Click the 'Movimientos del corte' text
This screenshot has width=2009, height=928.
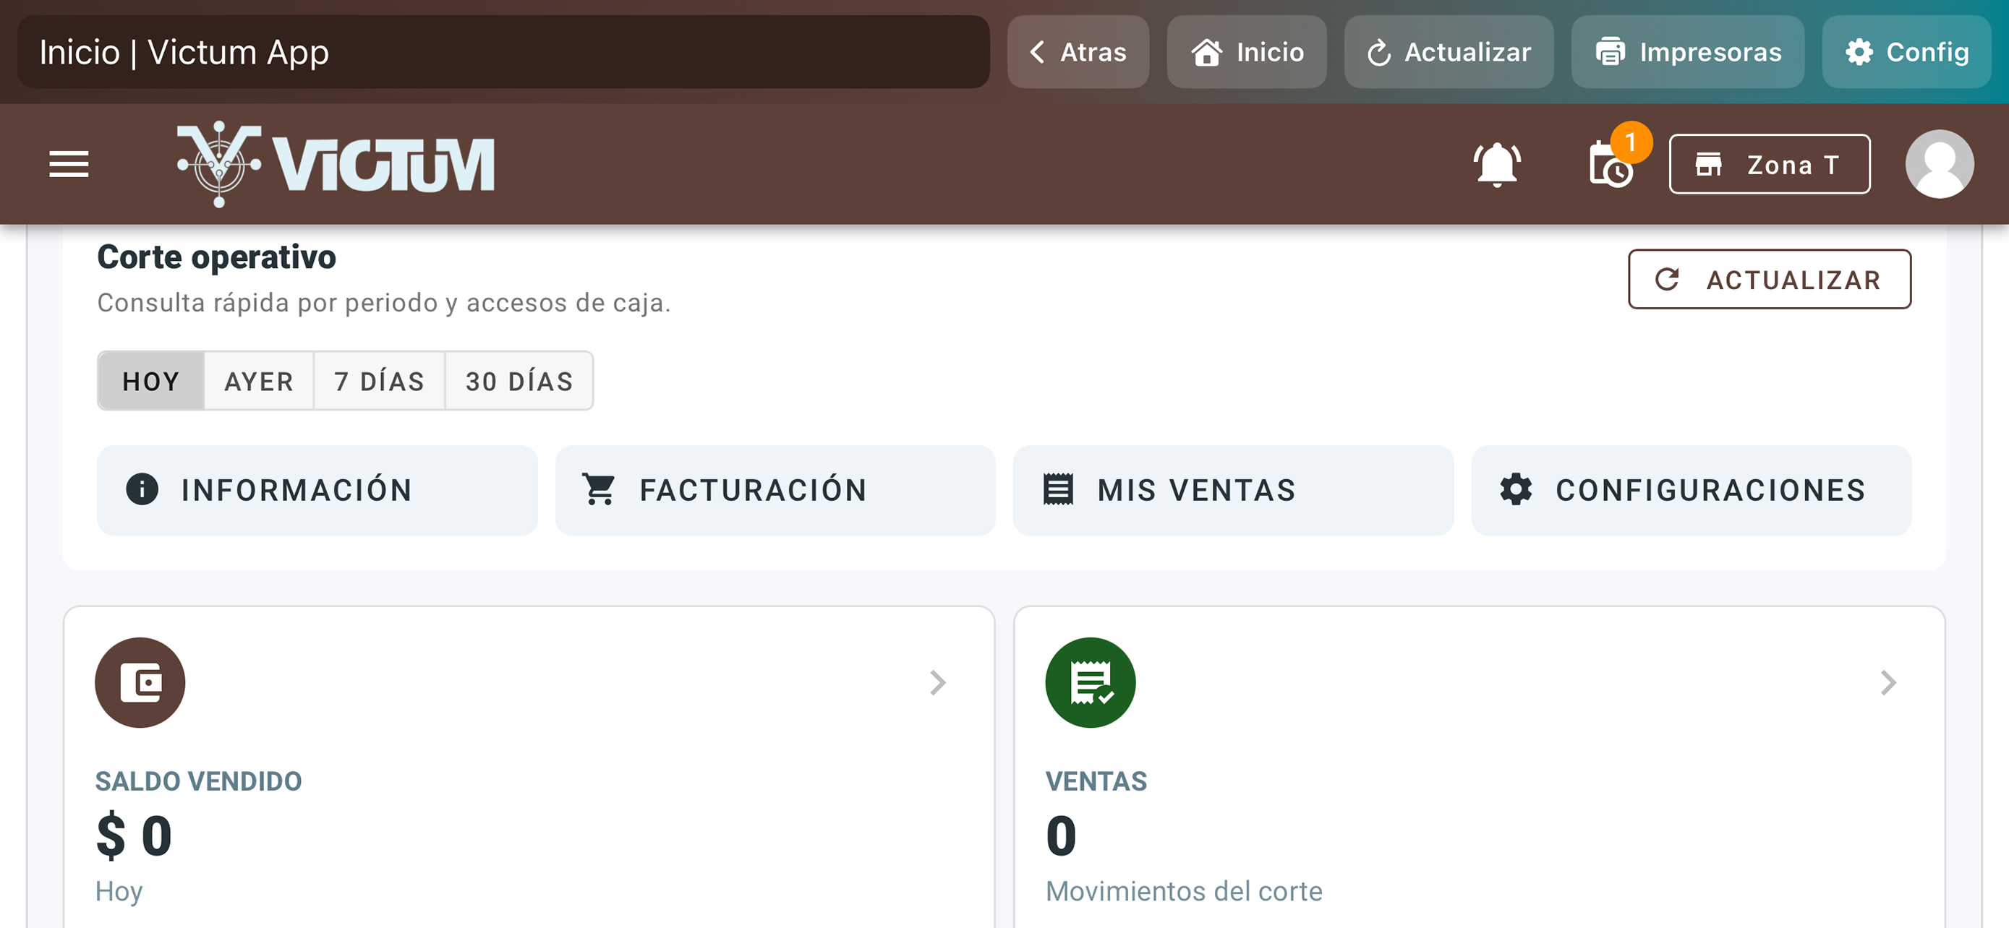pos(1184,890)
